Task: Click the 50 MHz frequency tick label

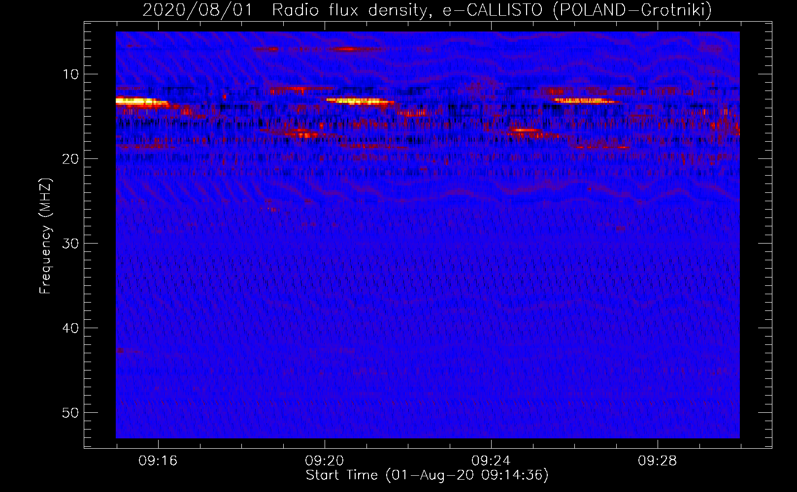Action: click(70, 413)
